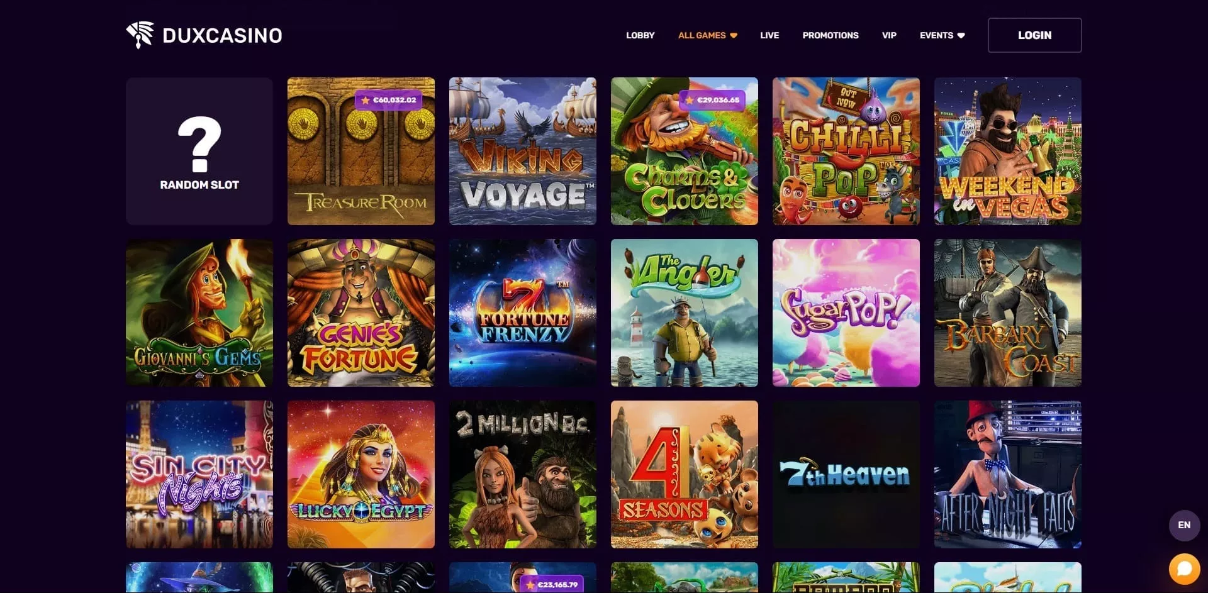Go to the Lobby menu item

tap(640, 35)
